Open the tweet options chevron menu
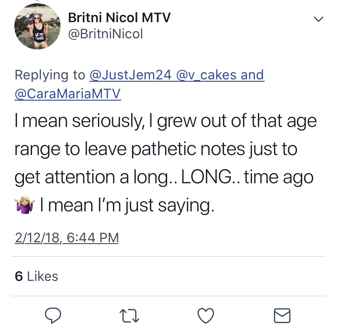The height and width of the screenshot is (330, 337). (x=318, y=19)
